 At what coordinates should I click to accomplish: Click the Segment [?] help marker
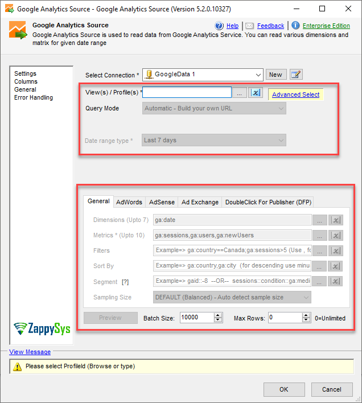(125, 282)
